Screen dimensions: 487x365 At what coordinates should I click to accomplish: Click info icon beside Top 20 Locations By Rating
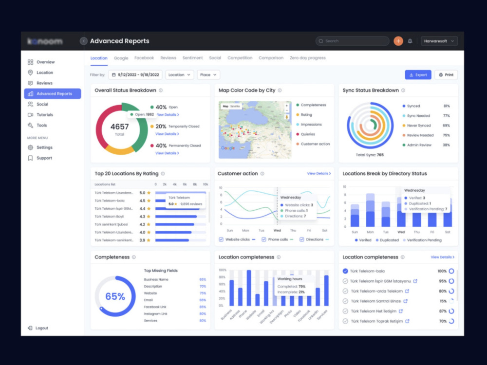163,174
